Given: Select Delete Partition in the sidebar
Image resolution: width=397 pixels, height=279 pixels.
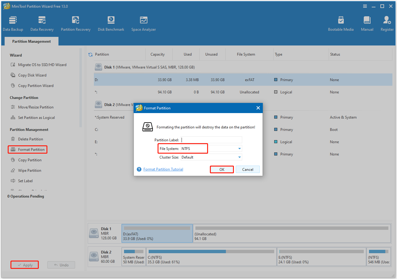Looking at the screenshot, I should point(30,139).
